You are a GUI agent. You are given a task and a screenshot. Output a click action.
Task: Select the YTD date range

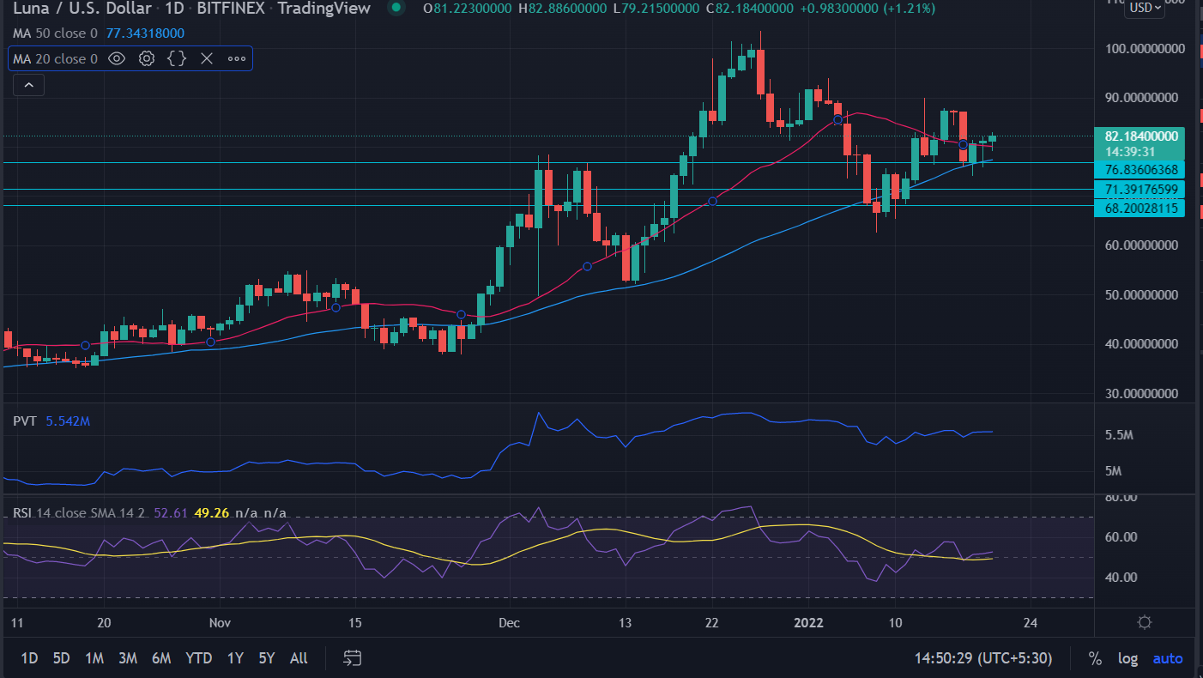click(198, 658)
